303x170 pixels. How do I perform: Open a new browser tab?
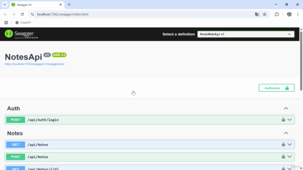pos(69,5)
